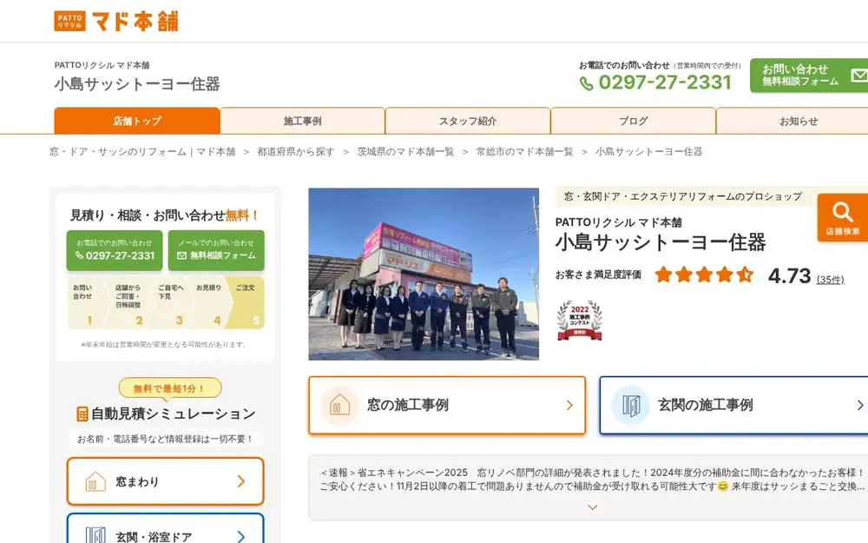
Task: Click the 自動見積シミュレーション heading text
Action: pyautogui.click(x=174, y=414)
